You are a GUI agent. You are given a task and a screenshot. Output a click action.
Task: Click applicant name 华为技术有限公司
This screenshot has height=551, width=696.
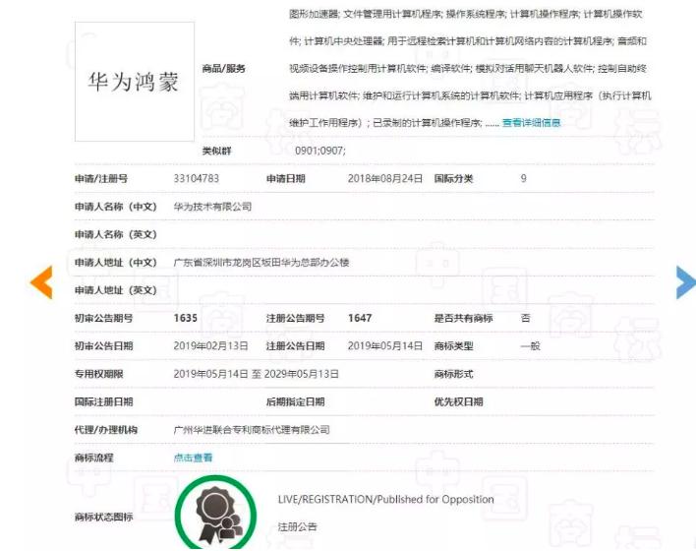pyautogui.click(x=212, y=207)
